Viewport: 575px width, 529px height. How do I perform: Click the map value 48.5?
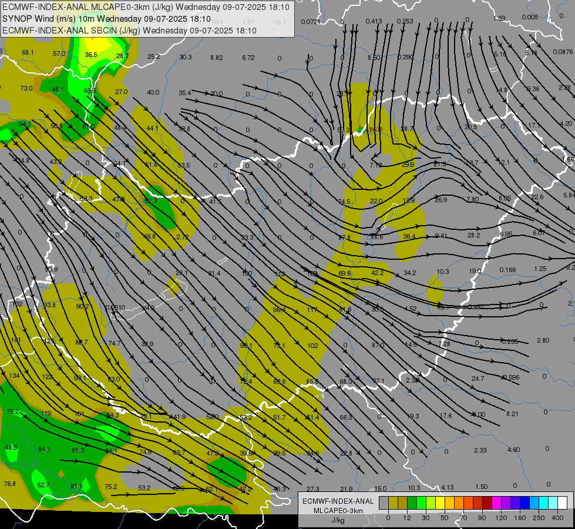point(11,447)
